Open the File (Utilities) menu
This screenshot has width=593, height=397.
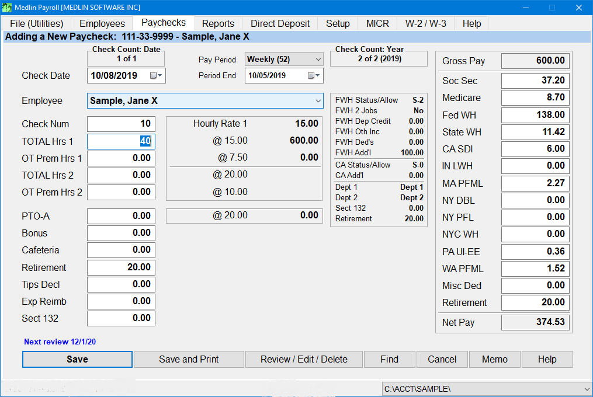pyautogui.click(x=36, y=23)
